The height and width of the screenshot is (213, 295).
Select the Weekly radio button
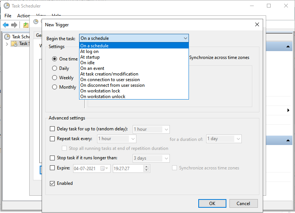(55, 78)
